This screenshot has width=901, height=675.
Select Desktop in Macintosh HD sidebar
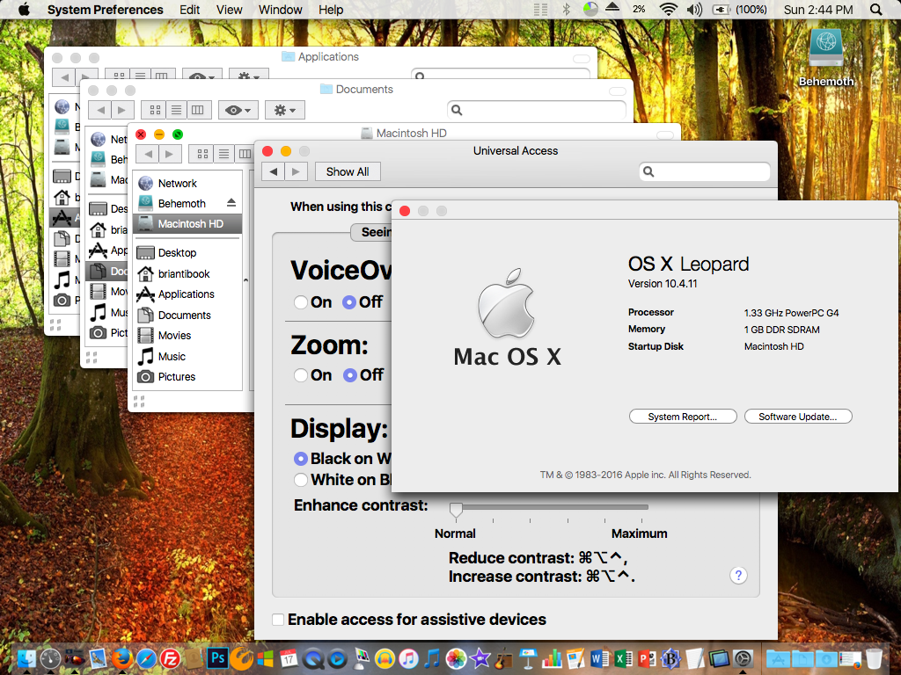pyautogui.click(x=187, y=252)
